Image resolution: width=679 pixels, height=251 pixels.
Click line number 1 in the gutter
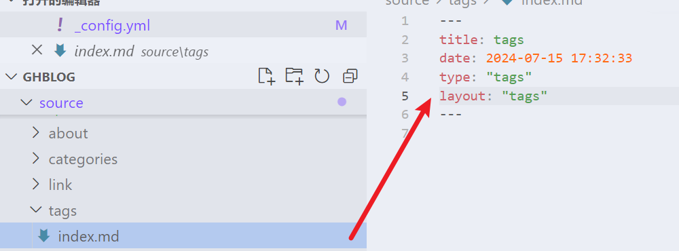click(405, 21)
